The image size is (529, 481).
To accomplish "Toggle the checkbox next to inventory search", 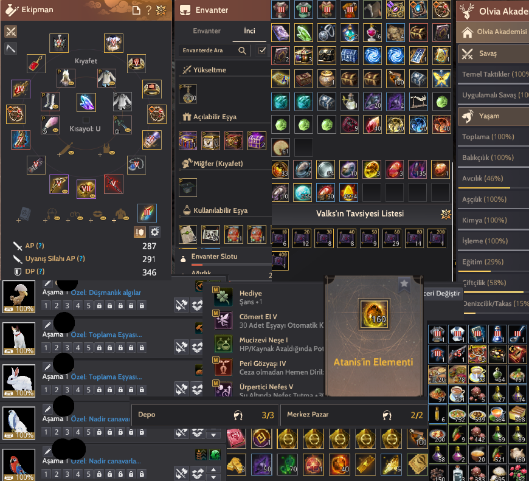I will (x=262, y=50).
